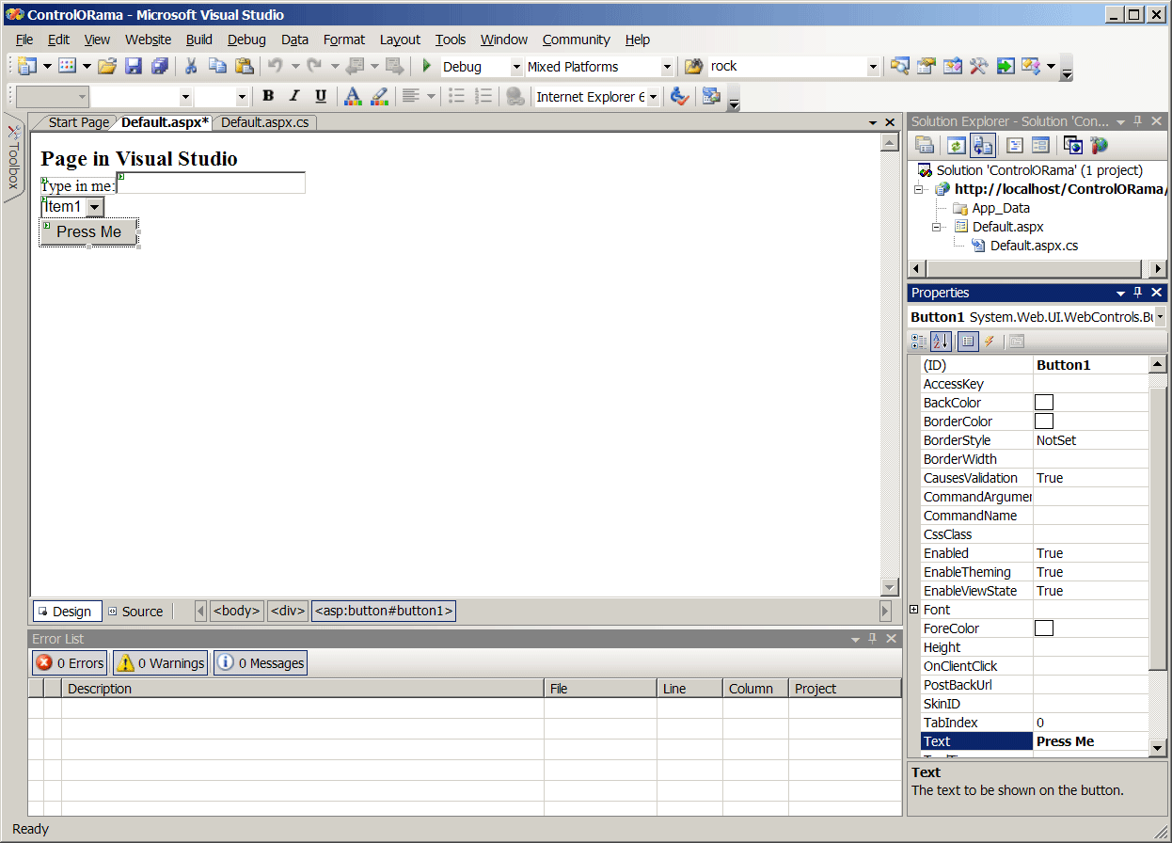Toggle Bold formatting button
The width and height of the screenshot is (1172, 843).
[x=268, y=96]
